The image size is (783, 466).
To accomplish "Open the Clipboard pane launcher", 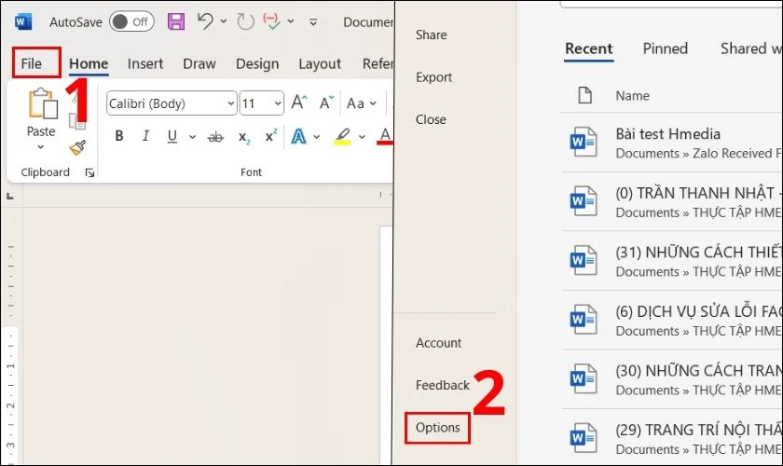I will point(89,172).
